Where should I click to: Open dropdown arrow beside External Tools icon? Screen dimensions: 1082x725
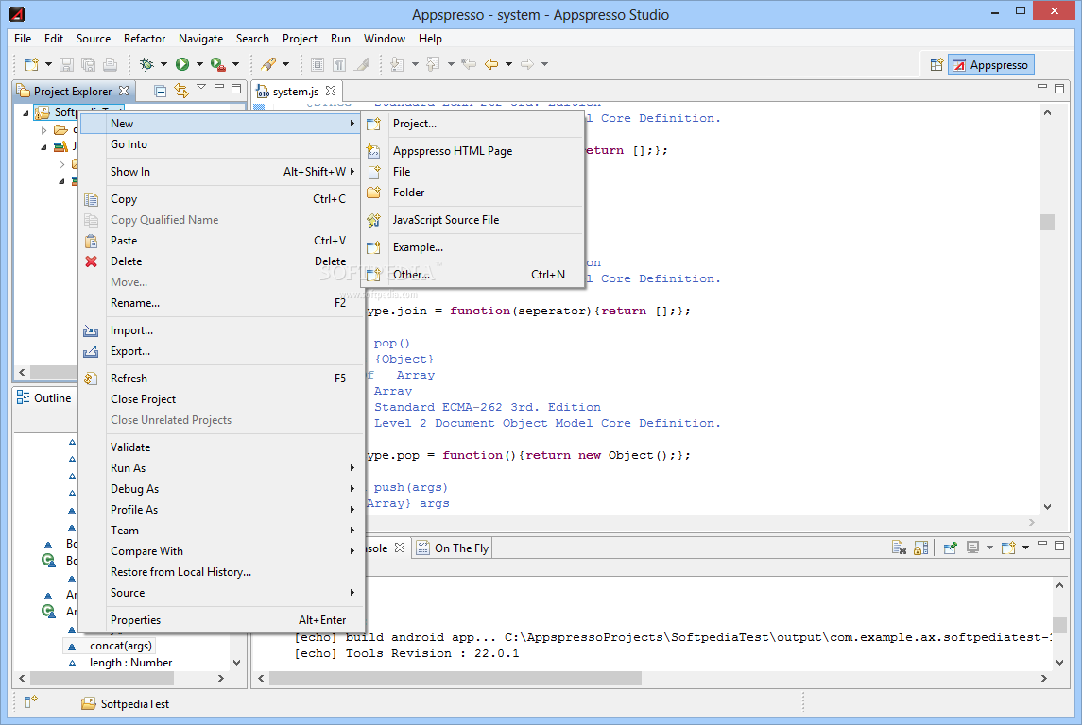[235, 64]
